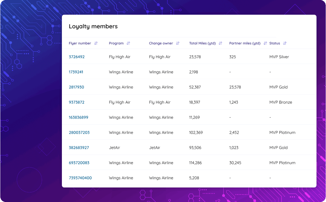This screenshot has width=326, height=202.
Task: Open flyer number 2817930
Action: click(x=76, y=87)
